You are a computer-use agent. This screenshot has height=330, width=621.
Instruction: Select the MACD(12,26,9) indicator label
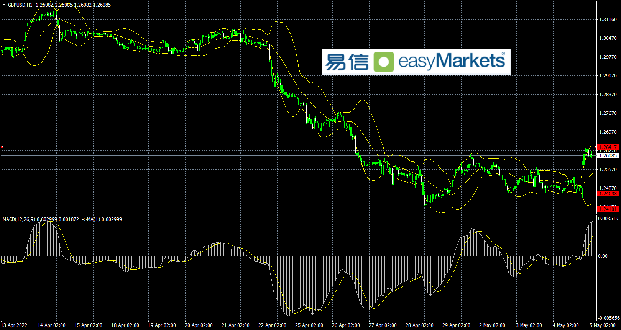pos(19,219)
